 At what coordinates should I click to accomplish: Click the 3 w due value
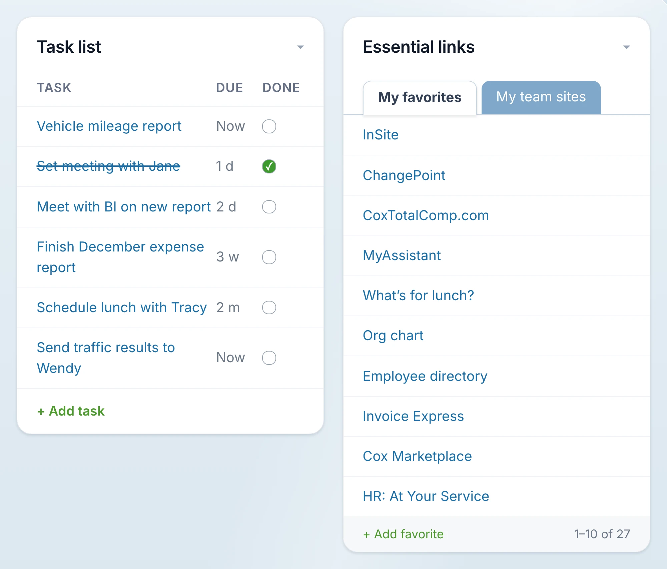click(x=227, y=257)
